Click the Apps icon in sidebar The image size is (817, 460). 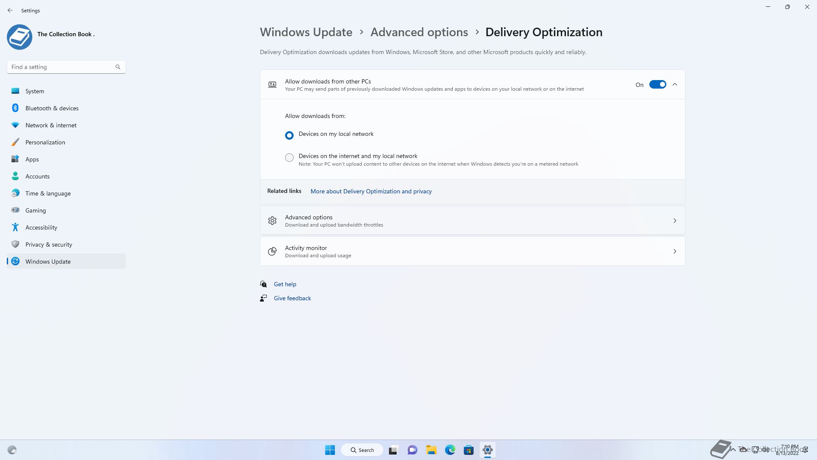click(x=15, y=159)
